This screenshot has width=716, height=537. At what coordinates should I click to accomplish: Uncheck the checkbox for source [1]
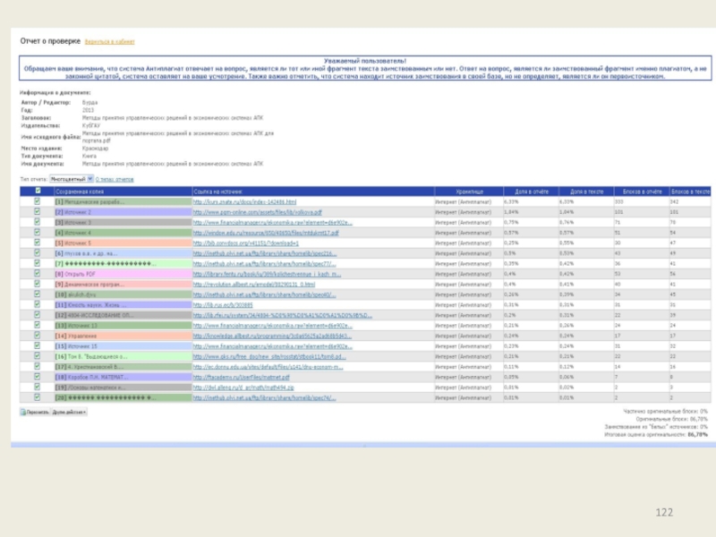pyautogui.click(x=37, y=201)
